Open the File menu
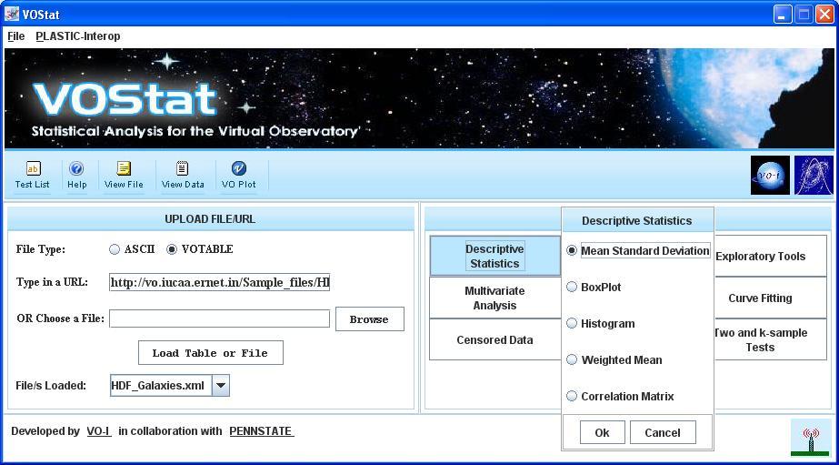839x465 pixels. [16, 36]
